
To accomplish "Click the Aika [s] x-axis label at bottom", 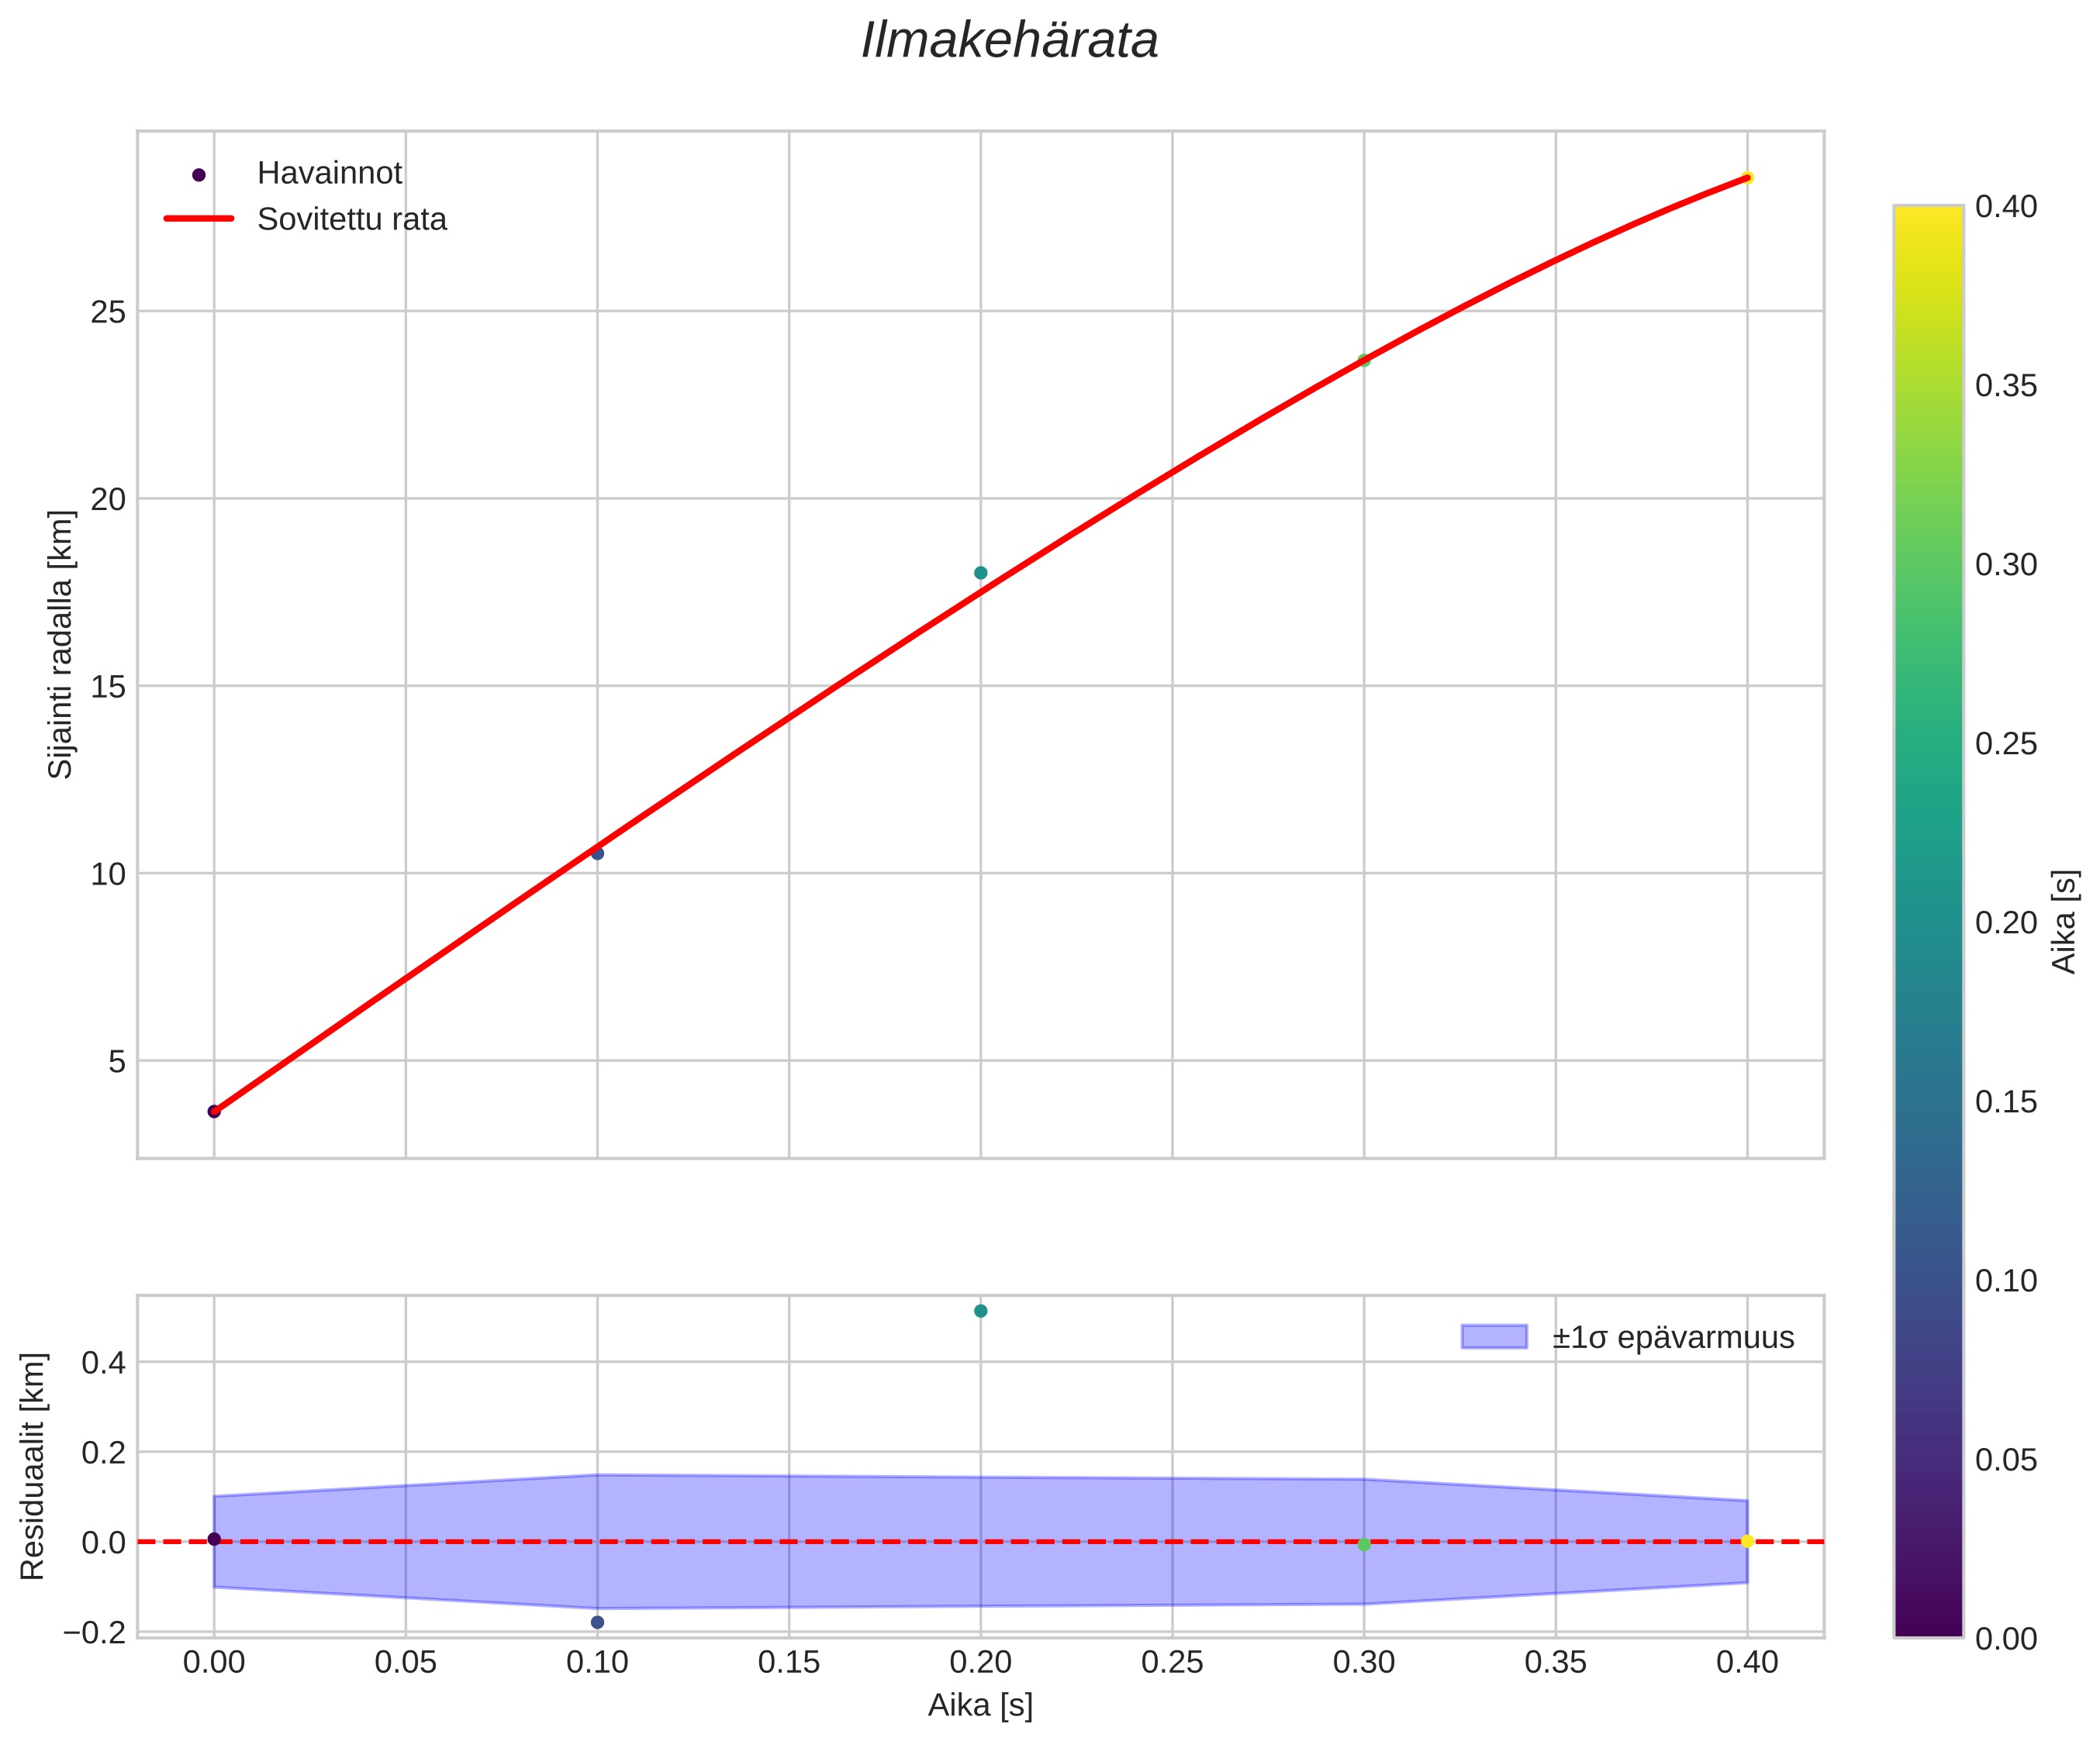I will (x=980, y=1705).
